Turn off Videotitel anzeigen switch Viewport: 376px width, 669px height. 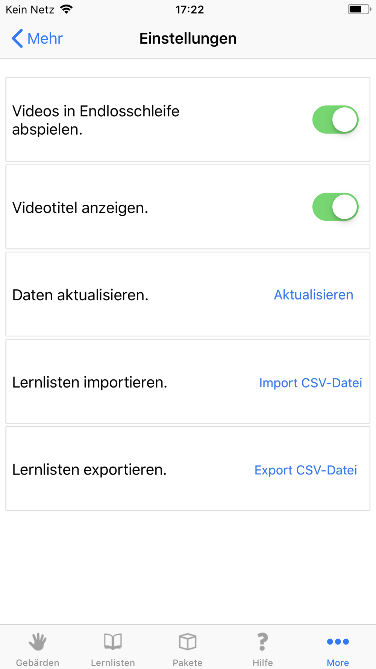pos(335,207)
